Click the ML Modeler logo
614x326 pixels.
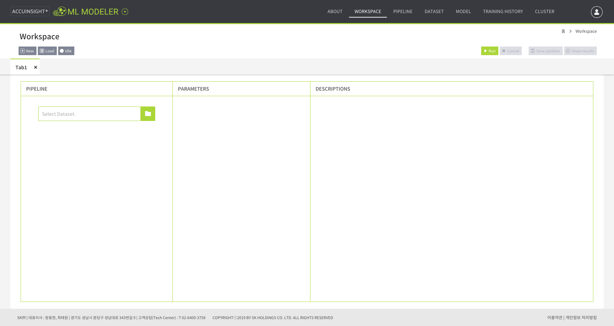click(x=86, y=12)
